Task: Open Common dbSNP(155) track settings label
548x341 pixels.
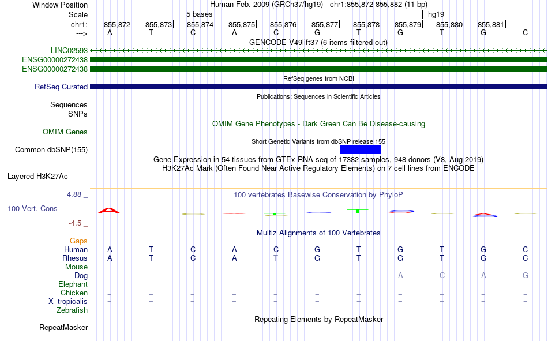Action: [51, 149]
